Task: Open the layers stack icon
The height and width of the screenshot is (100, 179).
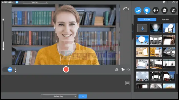Action: [117, 70]
